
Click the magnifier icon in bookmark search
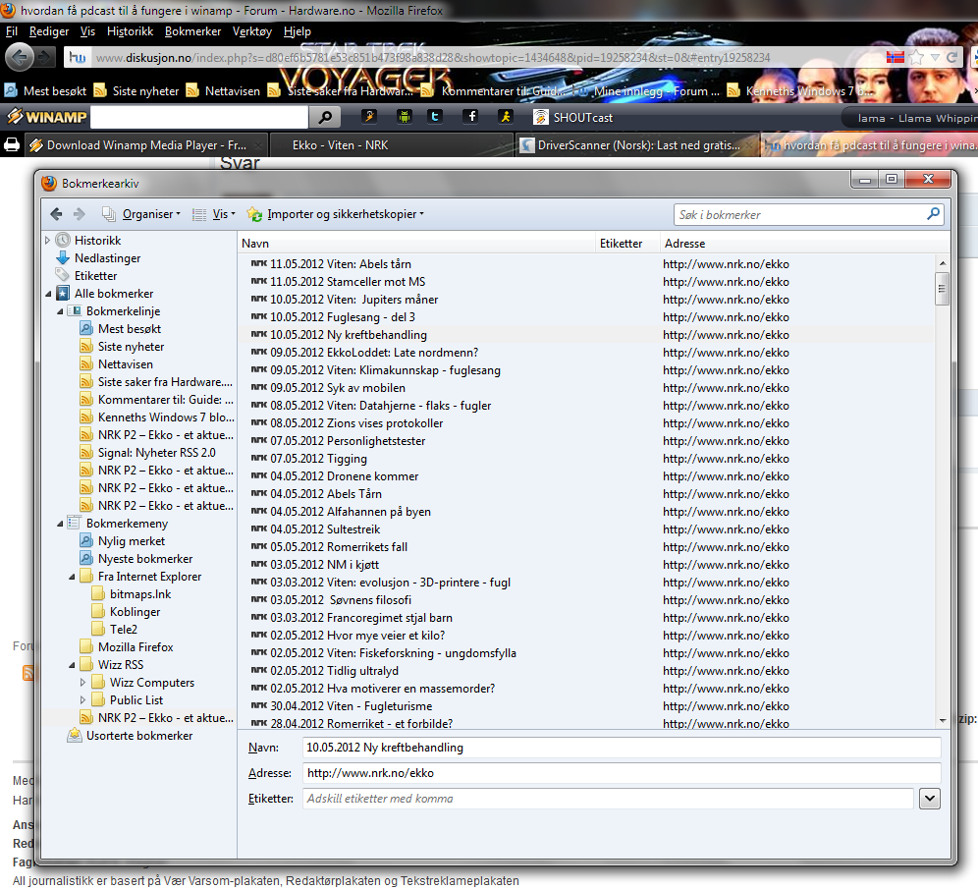point(933,214)
